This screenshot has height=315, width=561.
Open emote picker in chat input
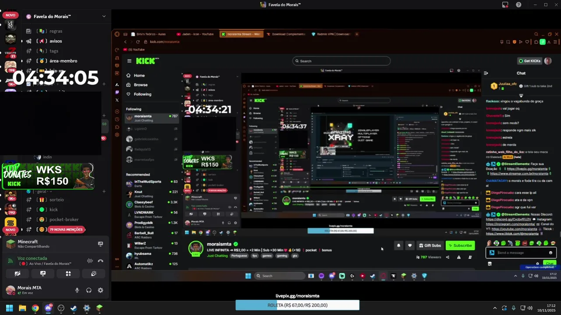point(551,252)
